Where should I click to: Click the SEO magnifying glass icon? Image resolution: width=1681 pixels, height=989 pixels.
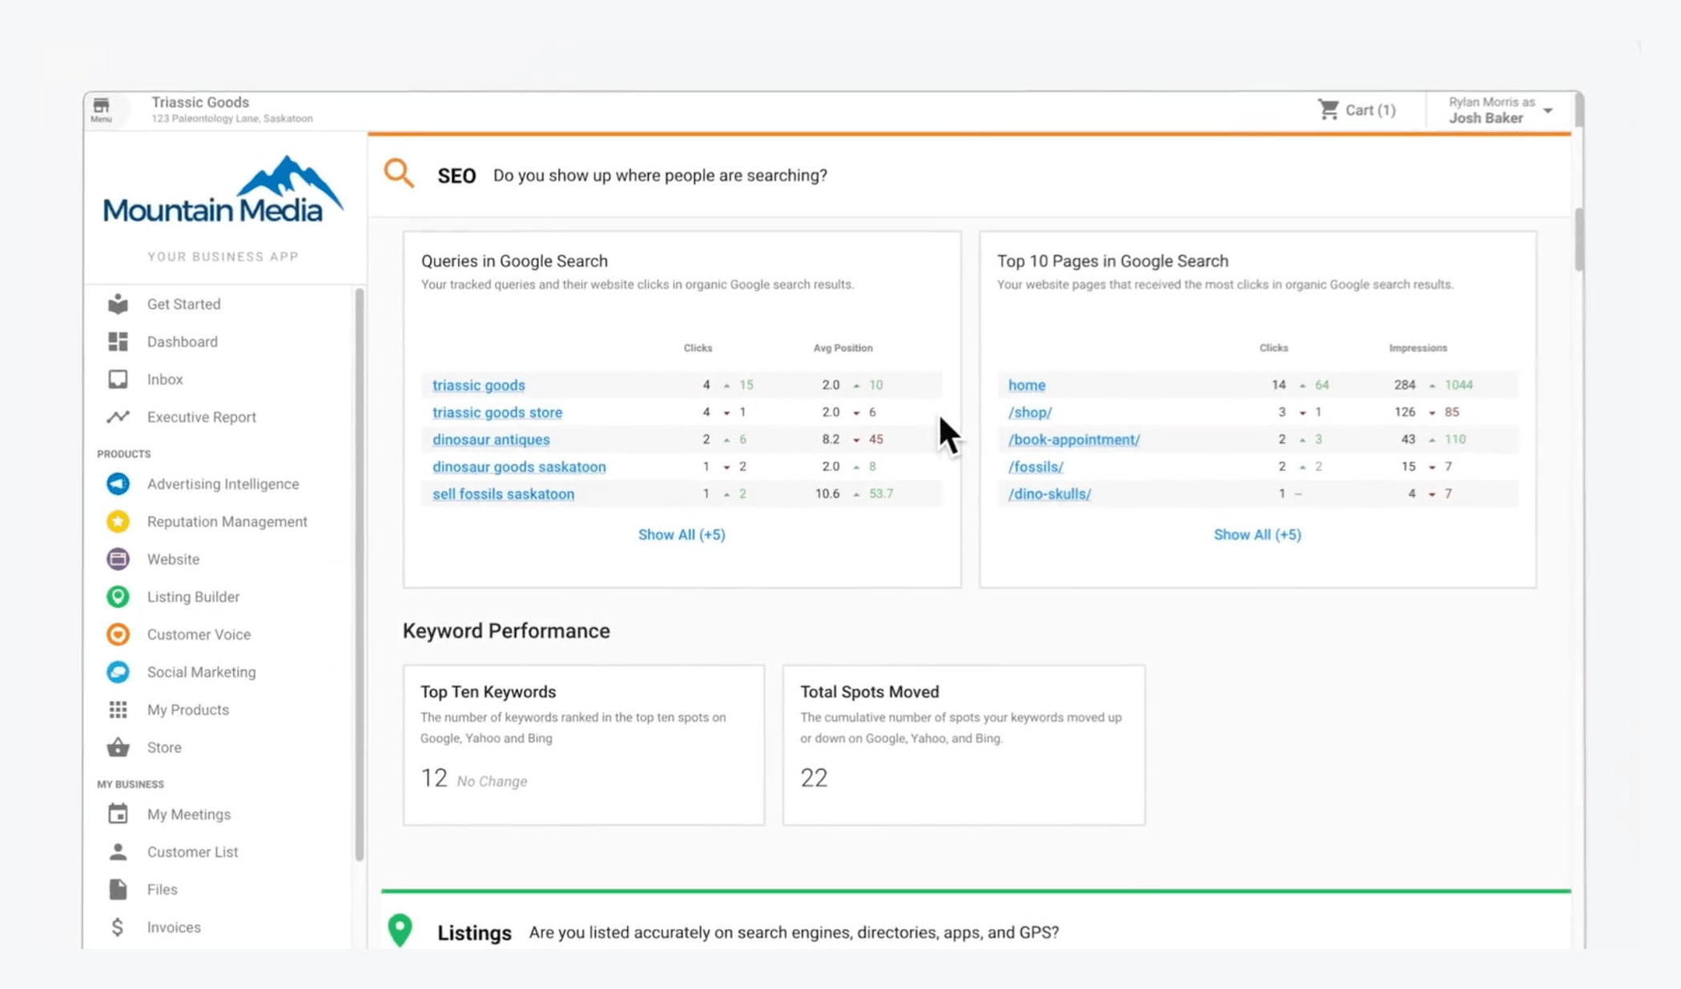point(399,173)
